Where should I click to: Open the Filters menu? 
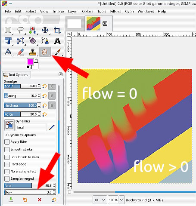pyautogui.click(x=115, y=11)
